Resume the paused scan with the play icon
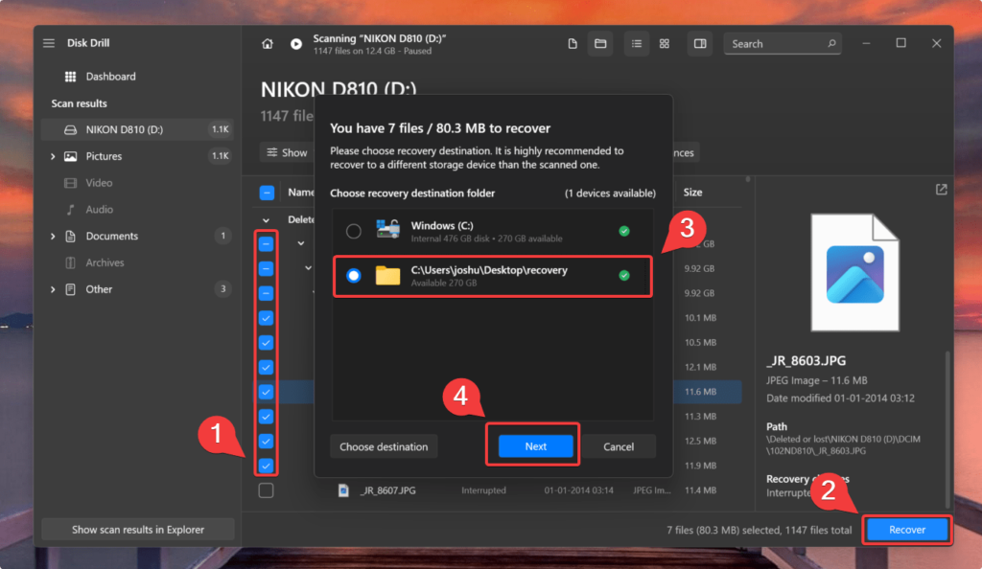This screenshot has width=982, height=569. 296,42
